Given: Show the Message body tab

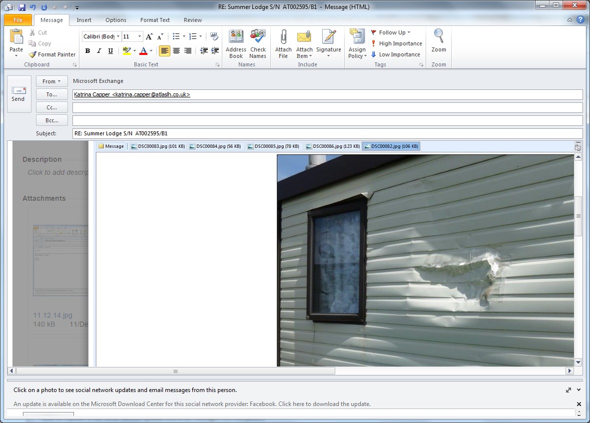Looking at the screenshot, I should (111, 146).
